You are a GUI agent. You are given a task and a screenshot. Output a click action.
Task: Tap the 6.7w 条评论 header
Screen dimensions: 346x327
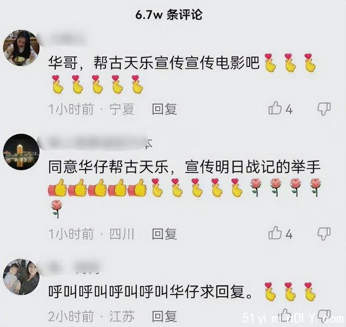click(x=169, y=15)
